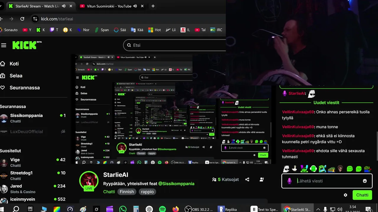Open the Sonauto bookmark
Viewport: 378px width, 212px height.
coord(8,30)
